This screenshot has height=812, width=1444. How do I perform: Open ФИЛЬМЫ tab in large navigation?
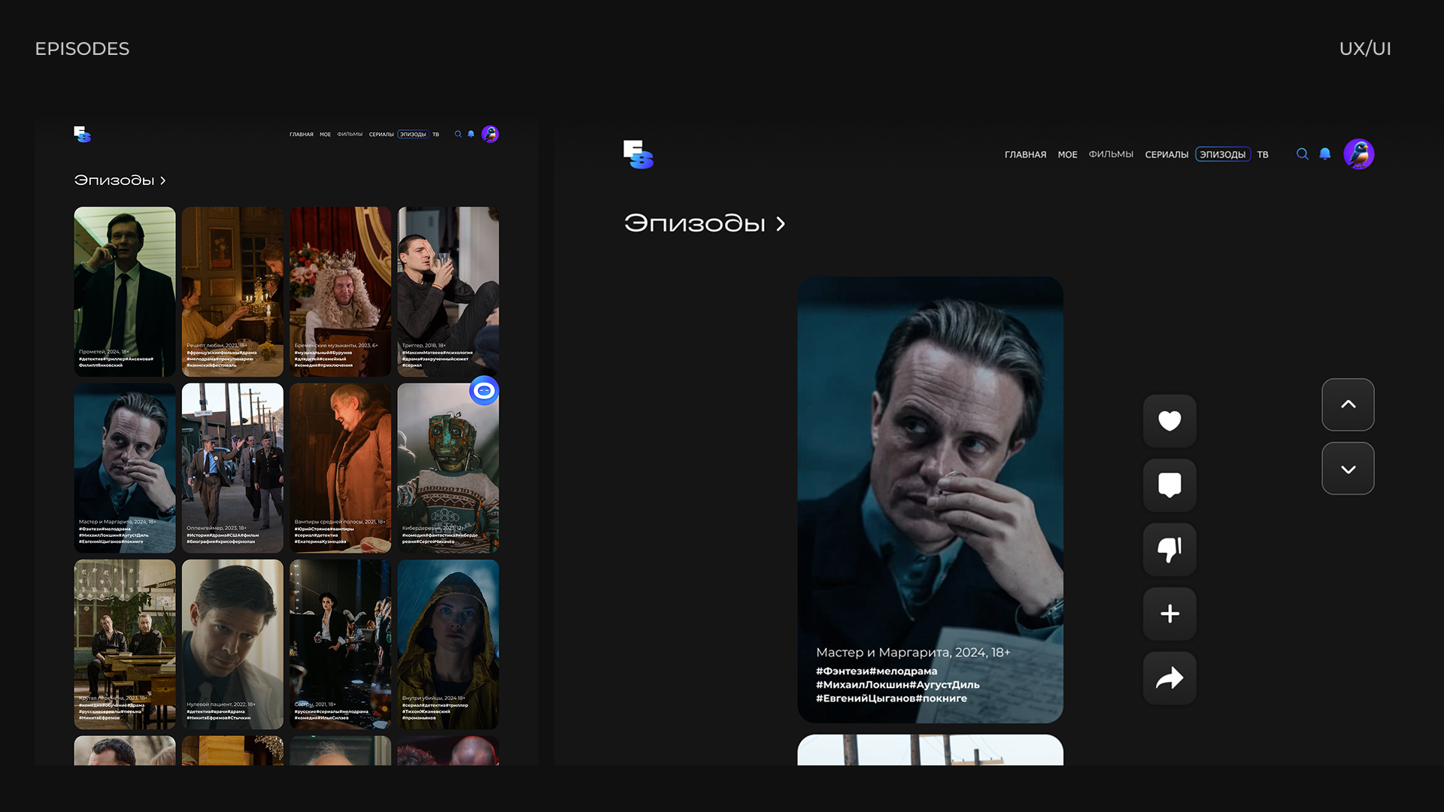(1111, 154)
